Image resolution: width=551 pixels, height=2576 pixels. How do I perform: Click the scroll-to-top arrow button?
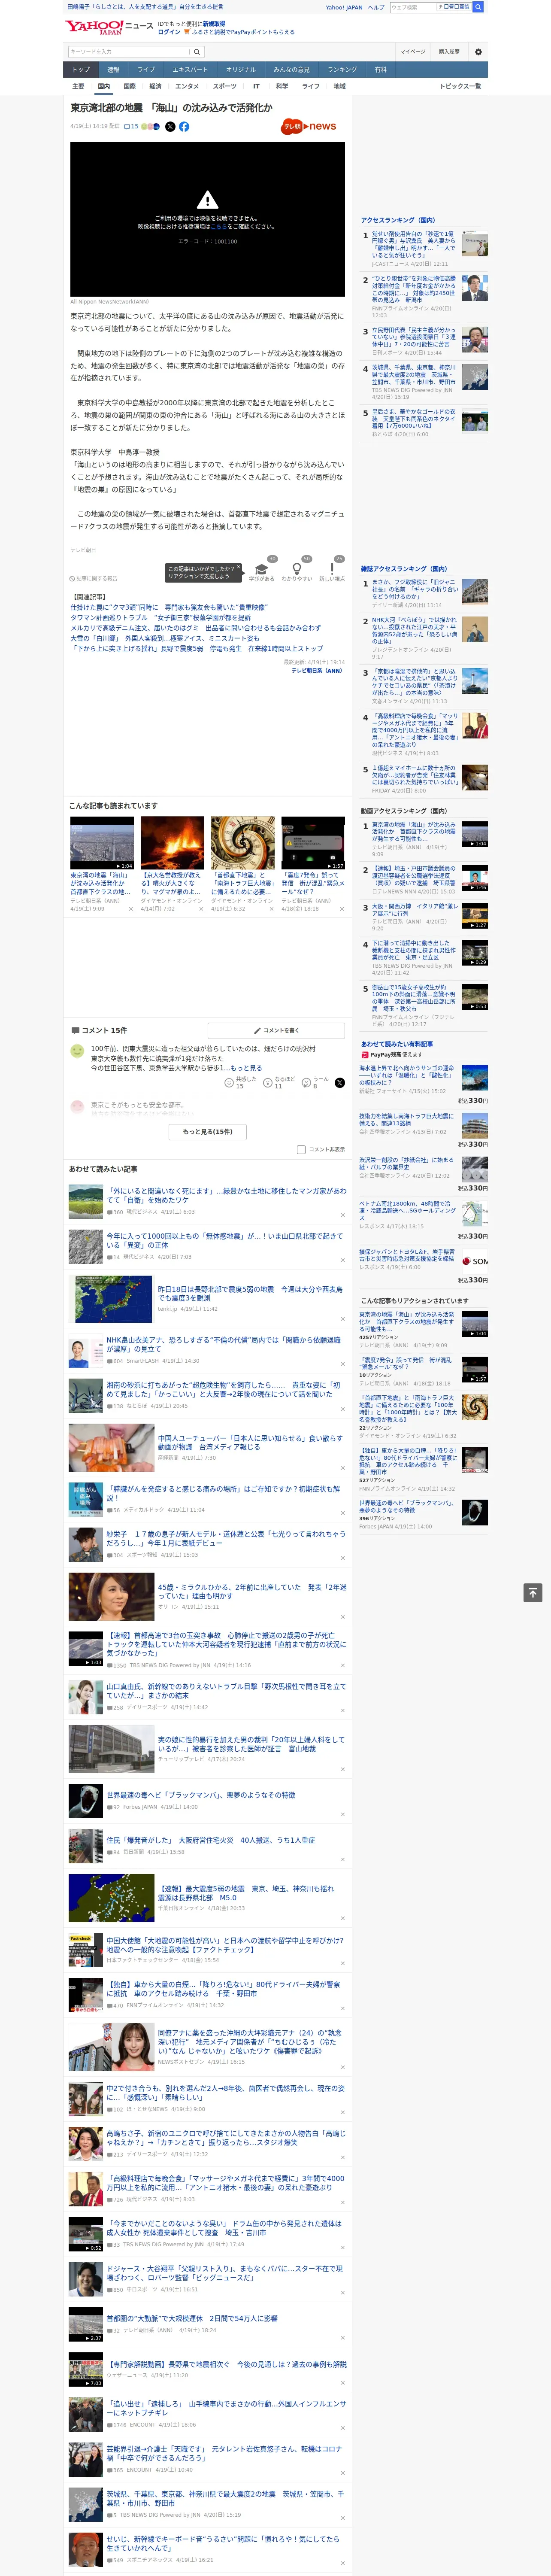point(533,1593)
